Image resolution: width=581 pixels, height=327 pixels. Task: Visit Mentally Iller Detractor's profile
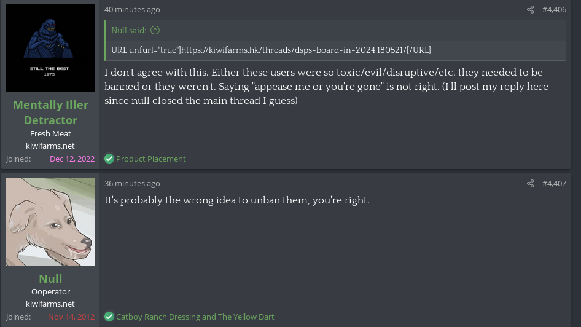(x=50, y=112)
